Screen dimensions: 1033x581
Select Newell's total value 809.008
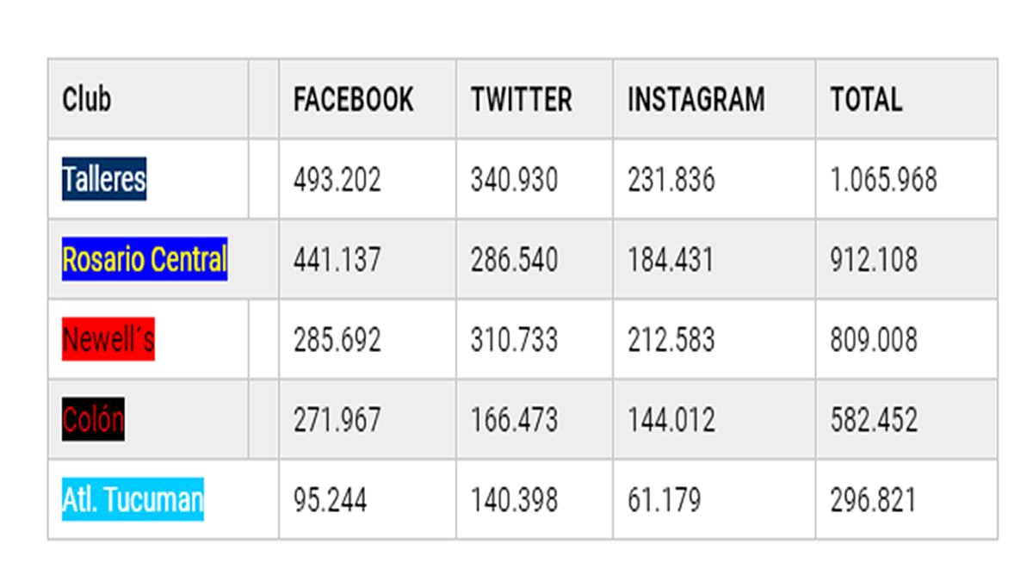pyautogui.click(x=874, y=340)
